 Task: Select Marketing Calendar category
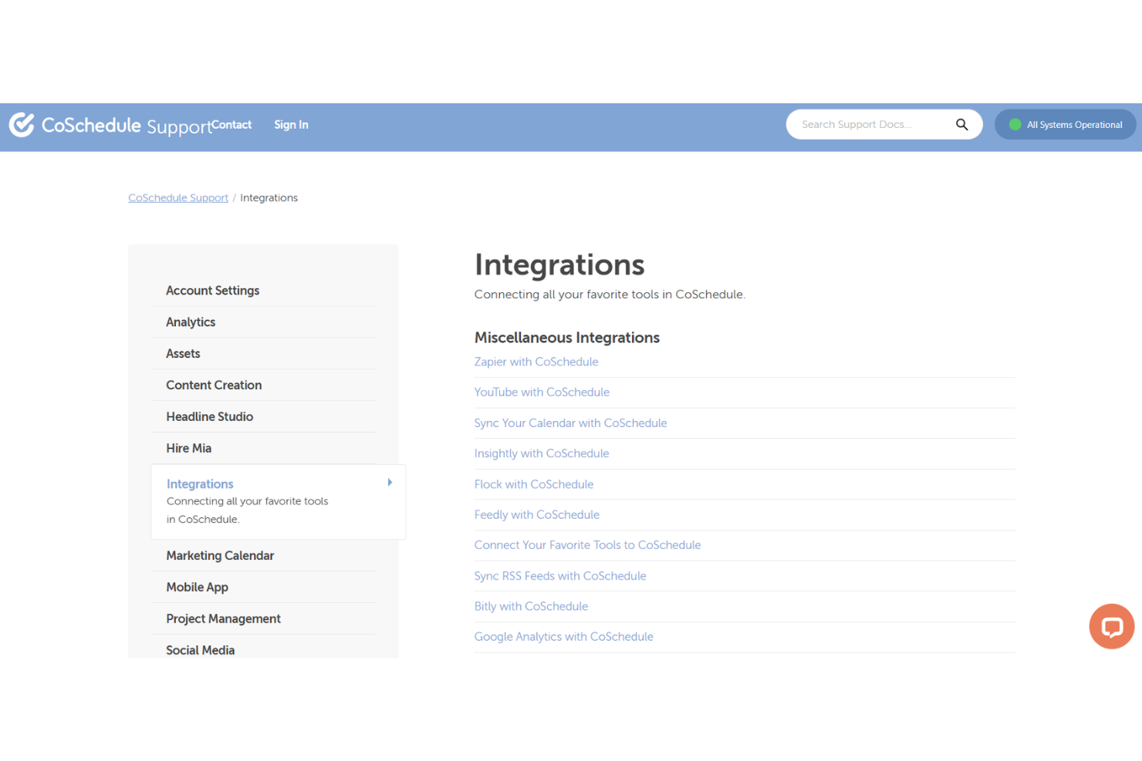219,555
